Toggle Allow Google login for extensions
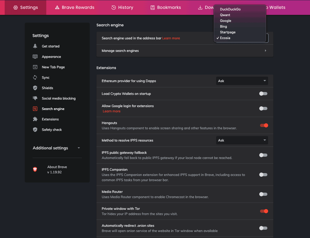 [x=263, y=108]
